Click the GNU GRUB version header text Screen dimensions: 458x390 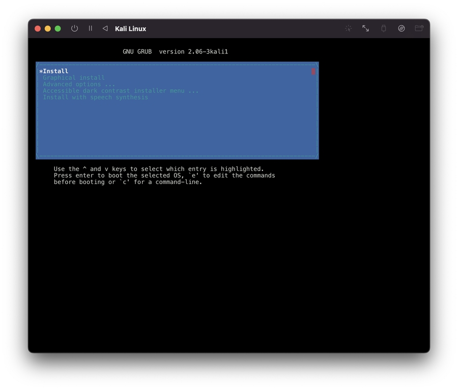(x=175, y=52)
